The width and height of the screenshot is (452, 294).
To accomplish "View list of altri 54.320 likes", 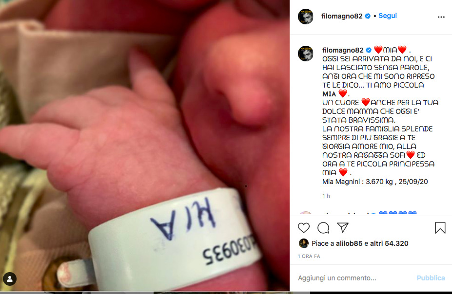I will point(389,243).
